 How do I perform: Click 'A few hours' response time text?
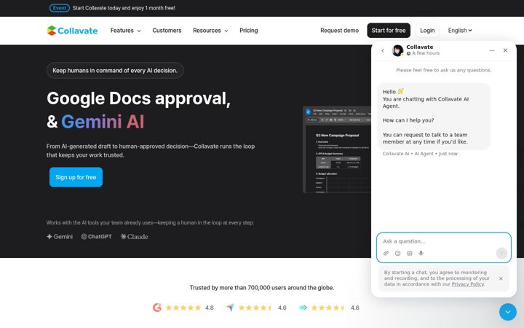(x=426, y=53)
